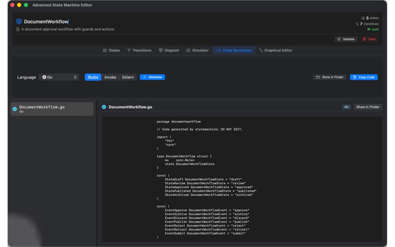Click the DocumentWorkflow name field
This screenshot has height=247, width=395.
(x=46, y=22)
